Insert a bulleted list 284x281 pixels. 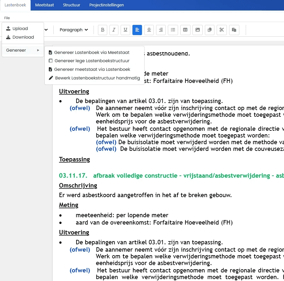point(173,30)
